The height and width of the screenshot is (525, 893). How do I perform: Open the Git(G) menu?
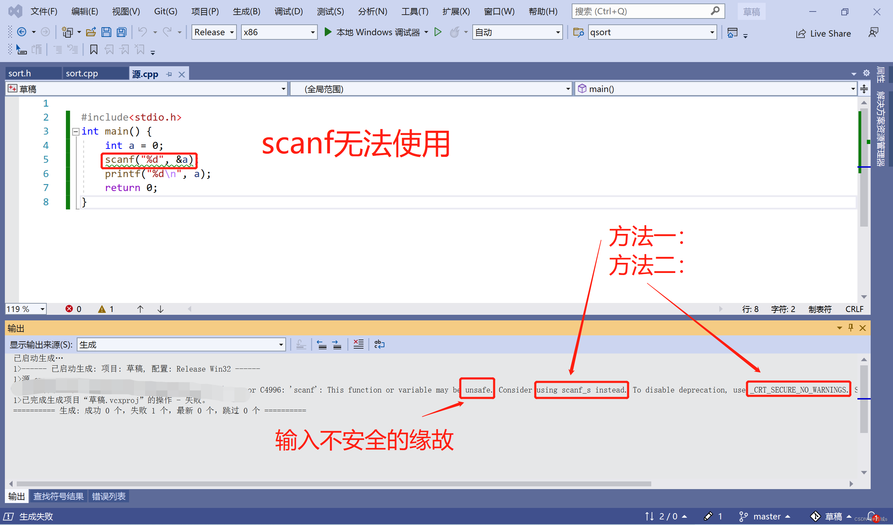[x=165, y=12]
